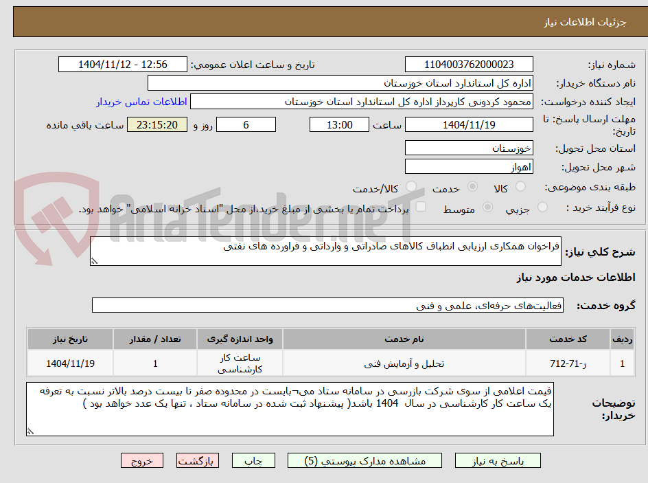Viewport: 648px width, 483px height.
Task: Select the جزیی purchase type radio
Action: tap(542, 207)
